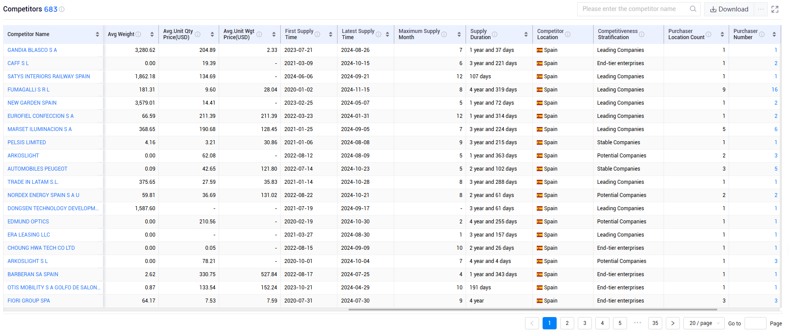
Task: Select page 3 in pagination
Action: tap(585, 323)
